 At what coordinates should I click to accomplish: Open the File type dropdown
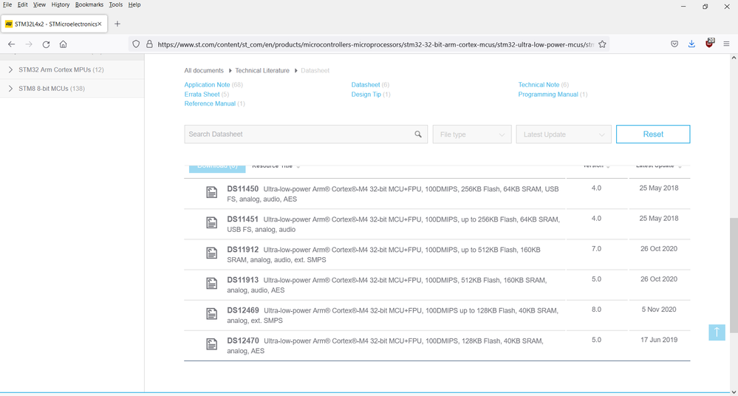(472, 134)
